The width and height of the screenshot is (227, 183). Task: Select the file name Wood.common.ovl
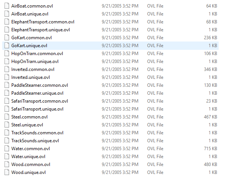coord(31,165)
